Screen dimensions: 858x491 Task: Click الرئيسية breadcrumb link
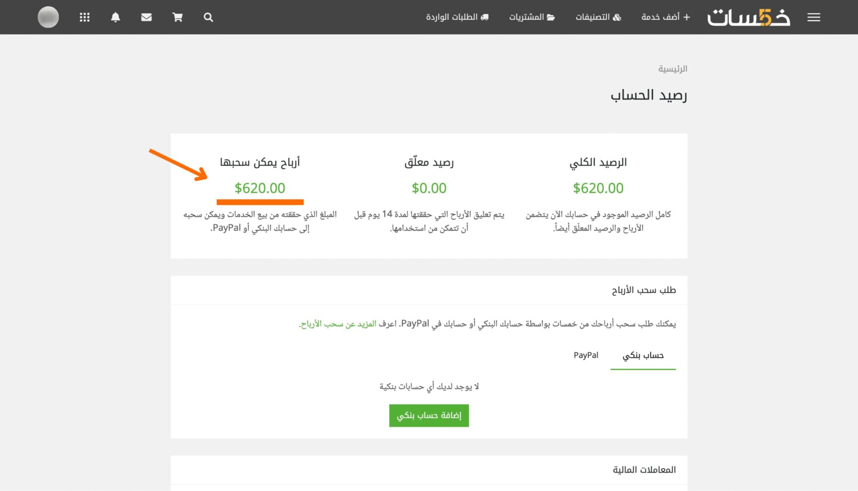[x=672, y=69]
